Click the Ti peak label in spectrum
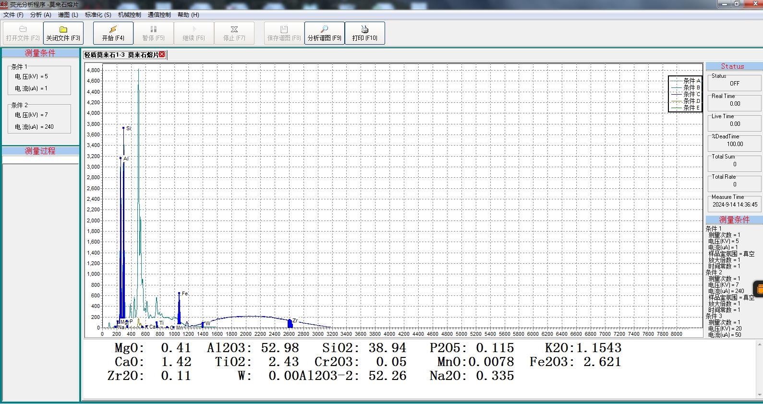 tap(162, 323)
